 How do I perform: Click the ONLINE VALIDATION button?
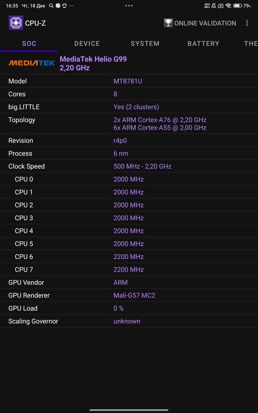200,23
